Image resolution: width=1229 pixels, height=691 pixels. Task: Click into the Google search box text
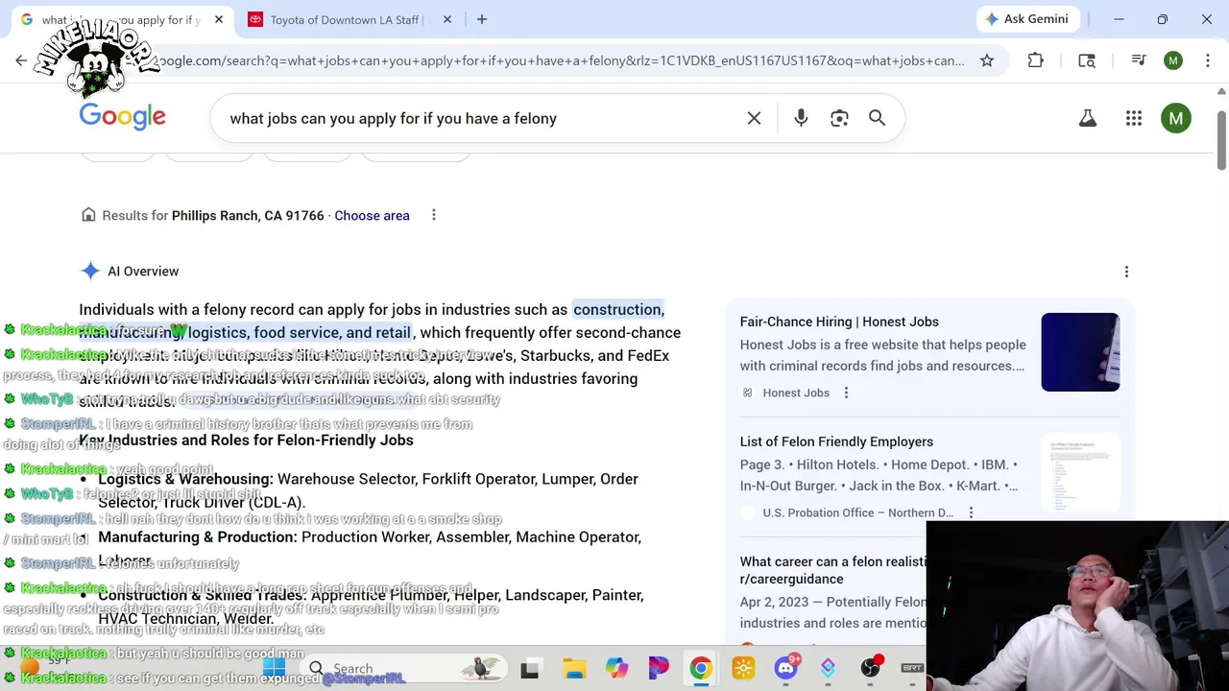[x=393, y=118]
